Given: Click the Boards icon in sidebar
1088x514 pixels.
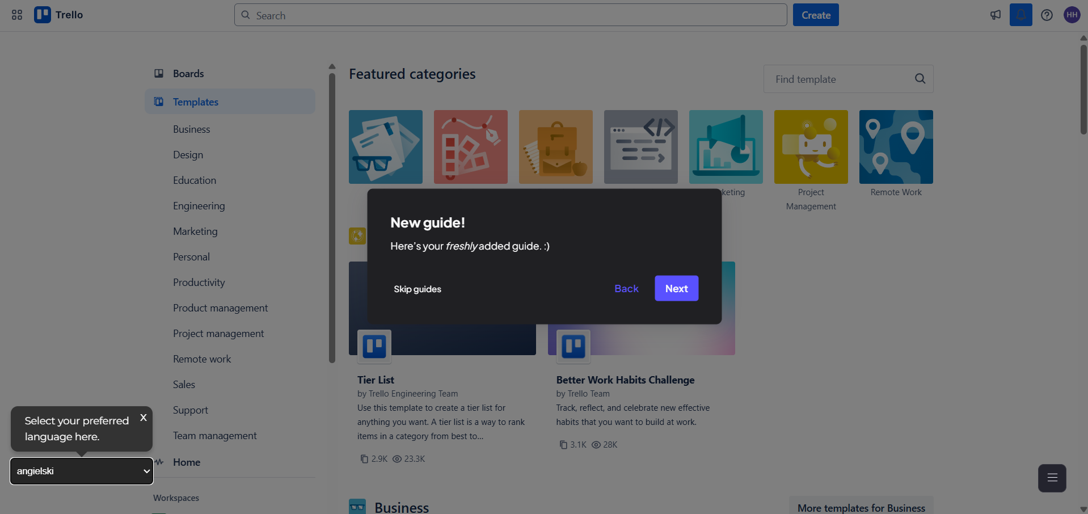Looking at the screenshot, I should click(159, 74).
